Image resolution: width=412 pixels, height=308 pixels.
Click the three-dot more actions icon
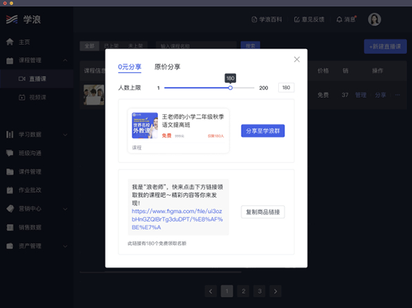point(398,94)
